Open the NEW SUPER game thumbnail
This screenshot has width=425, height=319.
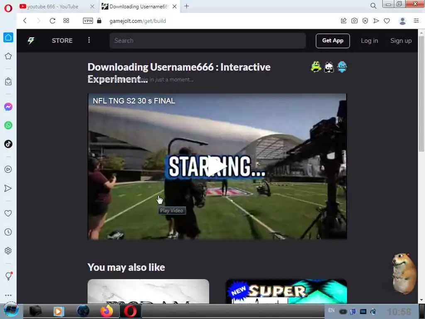(x=286, y=291)
